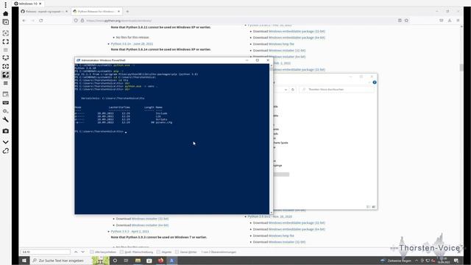The height and width of the screenshot is (265, 471).
Task: Open the Pocket icon in the browser toolbar
Action: [x=442, y=21]
